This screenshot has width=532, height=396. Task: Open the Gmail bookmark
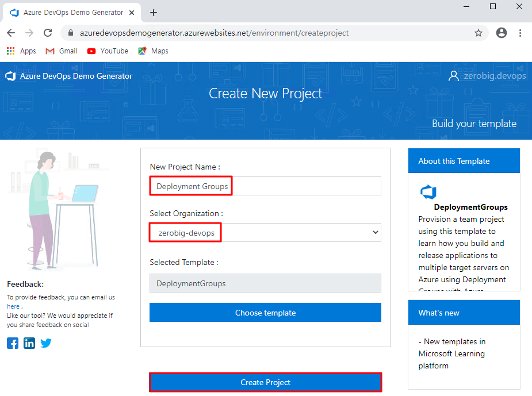tap(62, 51)
